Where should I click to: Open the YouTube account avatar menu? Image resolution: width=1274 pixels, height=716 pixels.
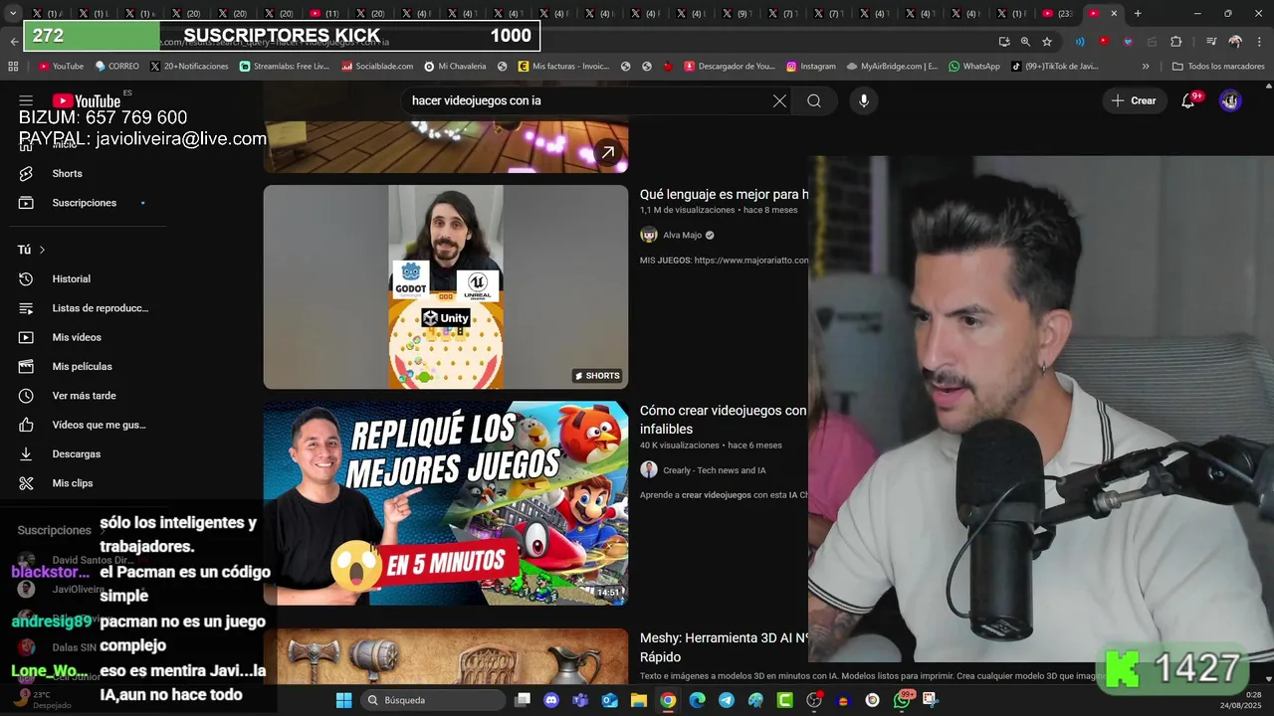click(x=1230, y=100)
